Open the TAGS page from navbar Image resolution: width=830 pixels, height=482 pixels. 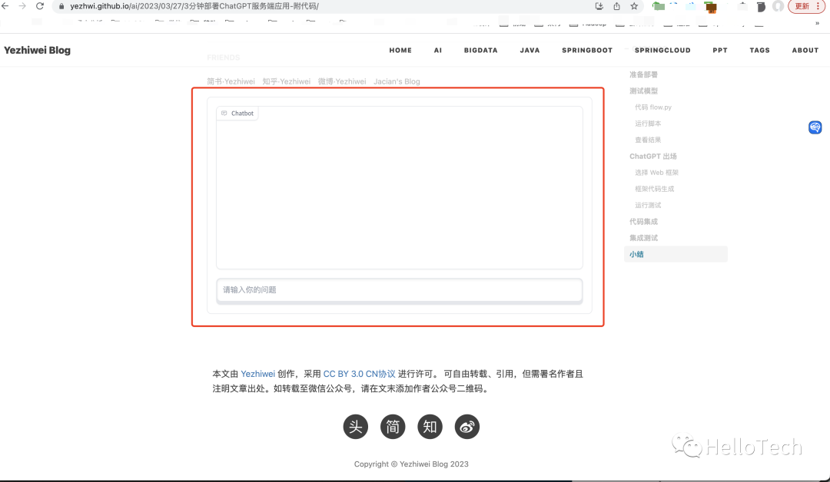point(759,51)
